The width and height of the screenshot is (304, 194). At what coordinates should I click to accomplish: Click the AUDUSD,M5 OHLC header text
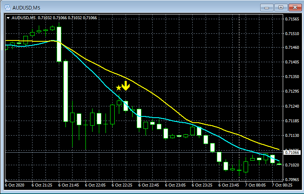(54, 18)
